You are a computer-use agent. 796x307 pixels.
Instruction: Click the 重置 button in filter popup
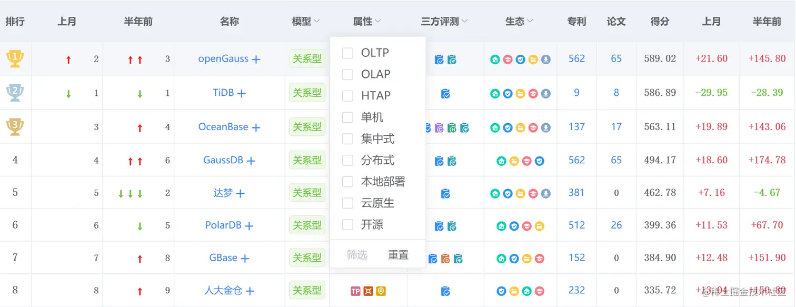coord(398,255)
